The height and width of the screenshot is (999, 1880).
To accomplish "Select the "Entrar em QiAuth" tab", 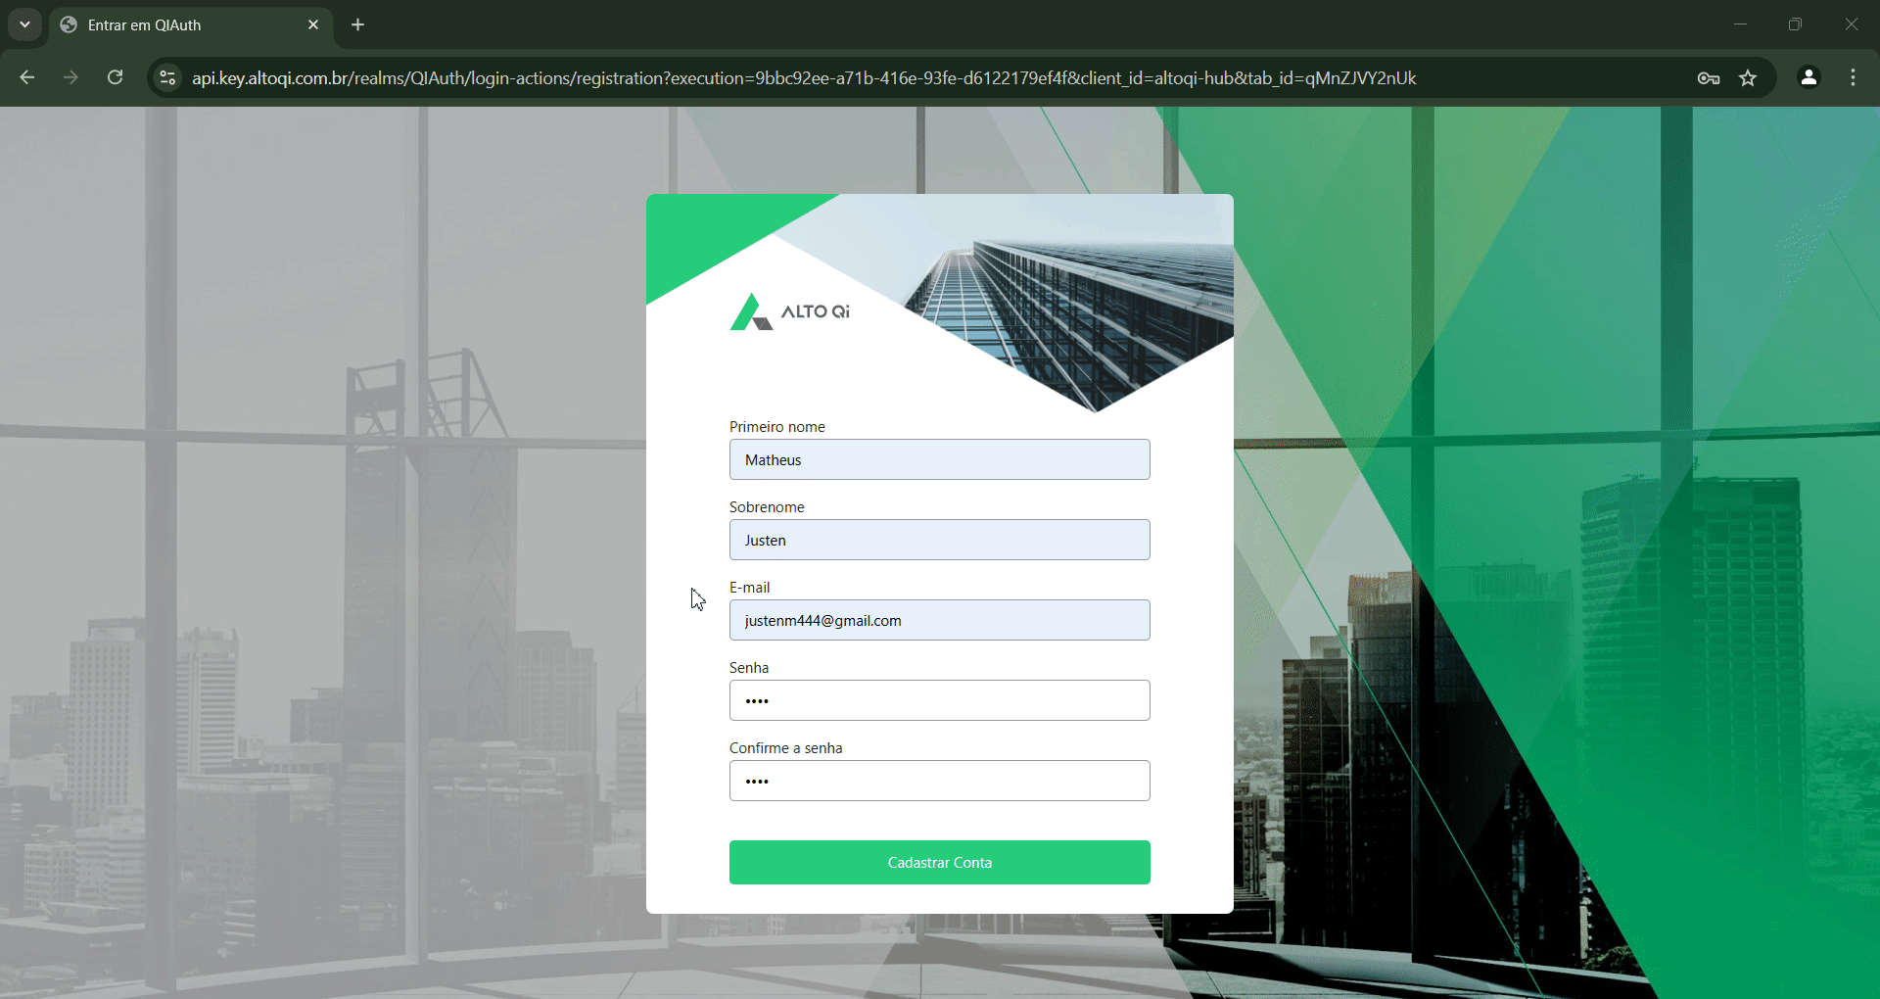I will [x=176, y=25].
